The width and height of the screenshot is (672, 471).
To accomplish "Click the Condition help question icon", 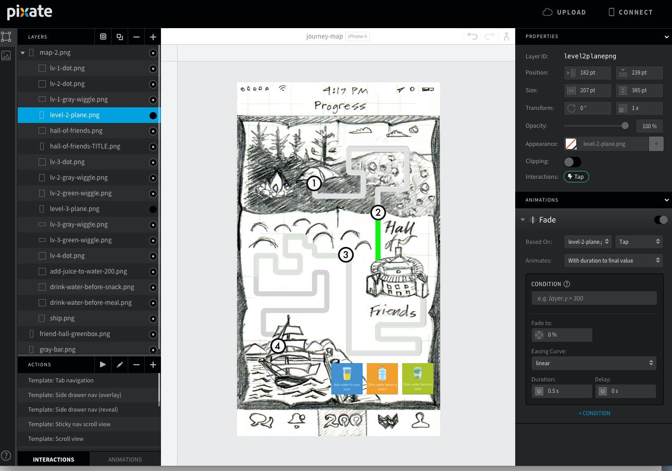I will tap(567, 284).
